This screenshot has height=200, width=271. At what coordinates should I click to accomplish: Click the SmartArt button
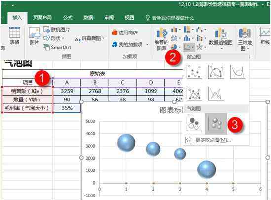pyautogui.click(x=58, y=47)
